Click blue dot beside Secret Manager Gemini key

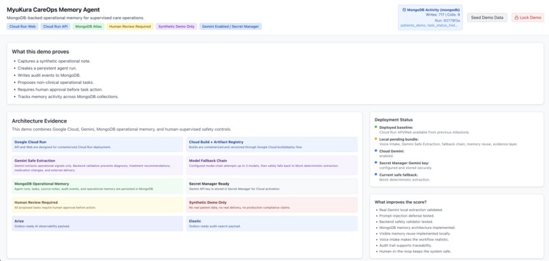click(x=376, y=163)
